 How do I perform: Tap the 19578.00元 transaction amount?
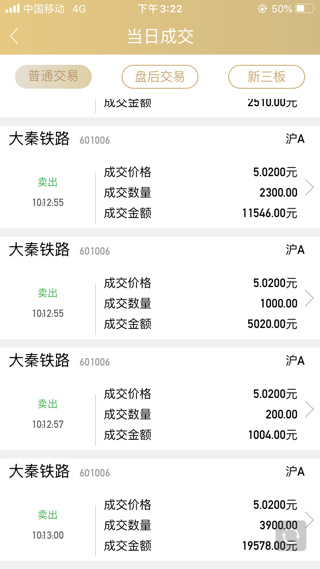click(270, 546)
